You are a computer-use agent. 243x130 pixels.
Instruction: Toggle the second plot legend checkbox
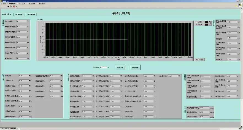pyautogui.click(x=196, y=25)
